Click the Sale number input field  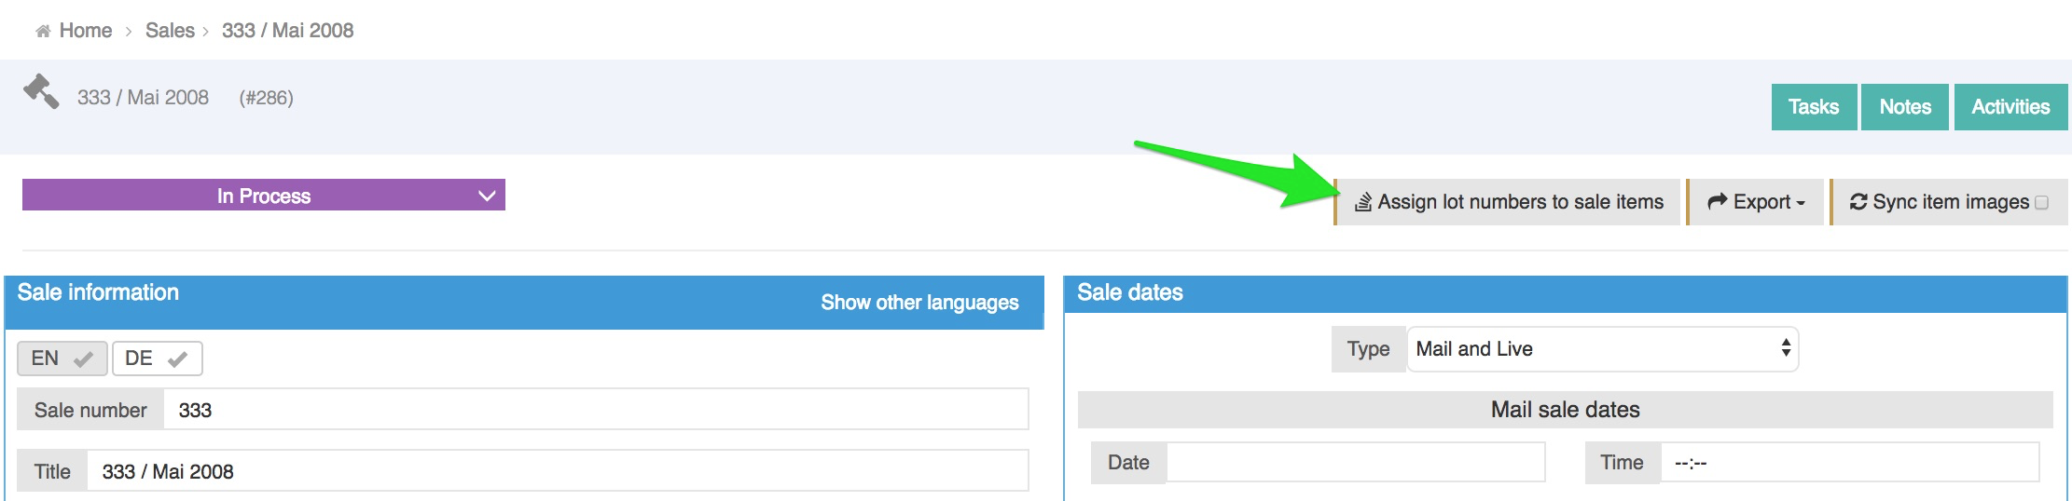tap(595, 411)
